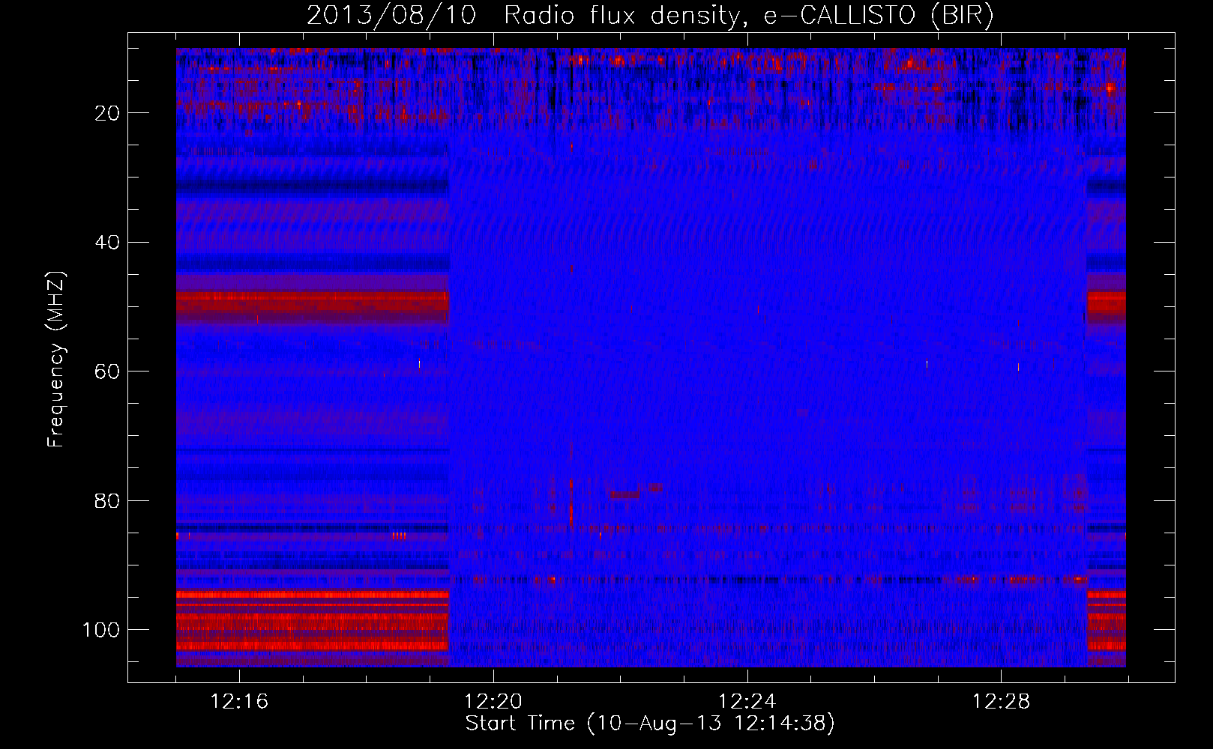Click the 12:16 time tick label
Viewport: 1213px width, 749px height.
point(239,702)
